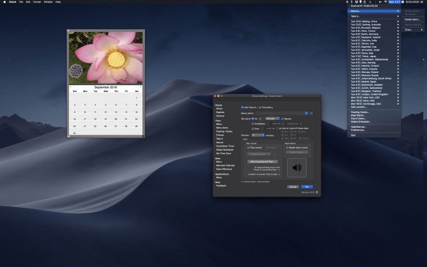Image resolution: width=427 pixels, height=267 pixels.
Task: Open the minutes unit dropdown
Action: point(273,118)
